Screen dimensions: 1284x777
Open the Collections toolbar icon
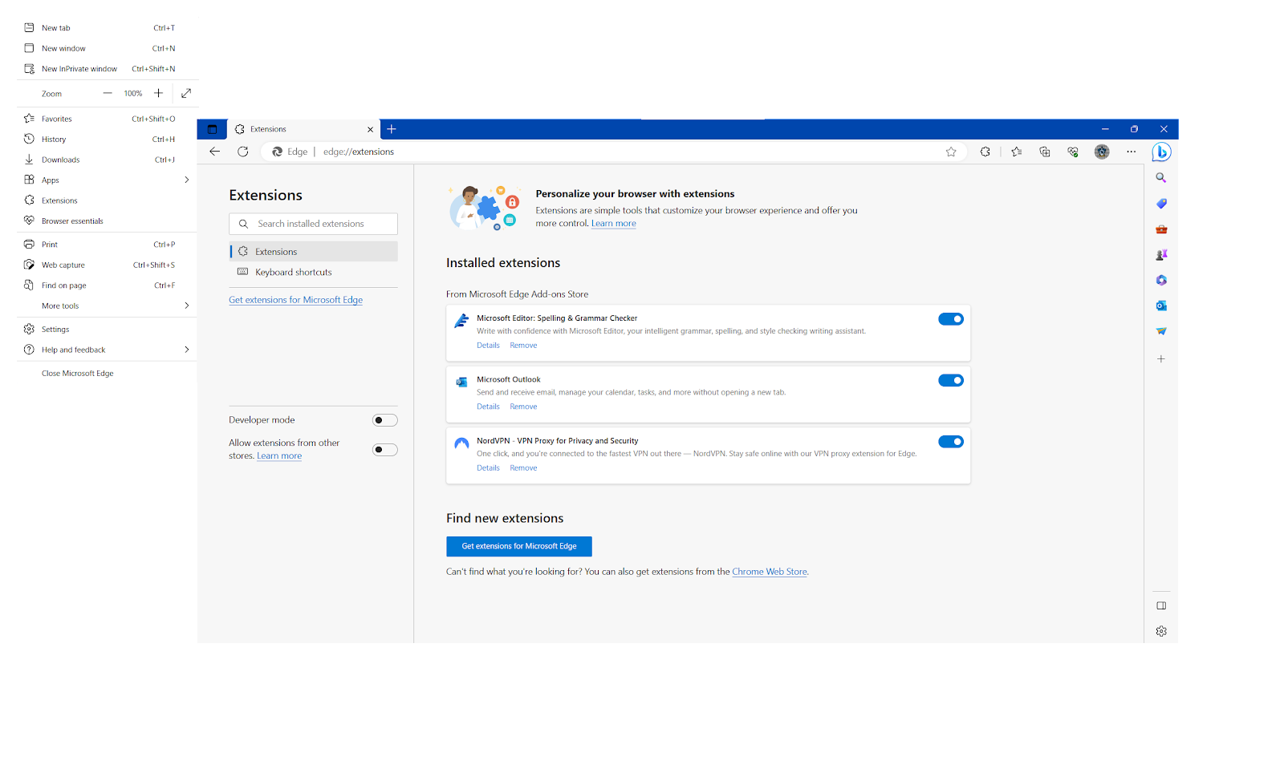(x=1045, y=152)
